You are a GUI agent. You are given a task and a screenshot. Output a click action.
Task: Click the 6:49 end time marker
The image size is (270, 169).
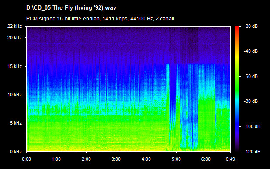click(230, 159)
